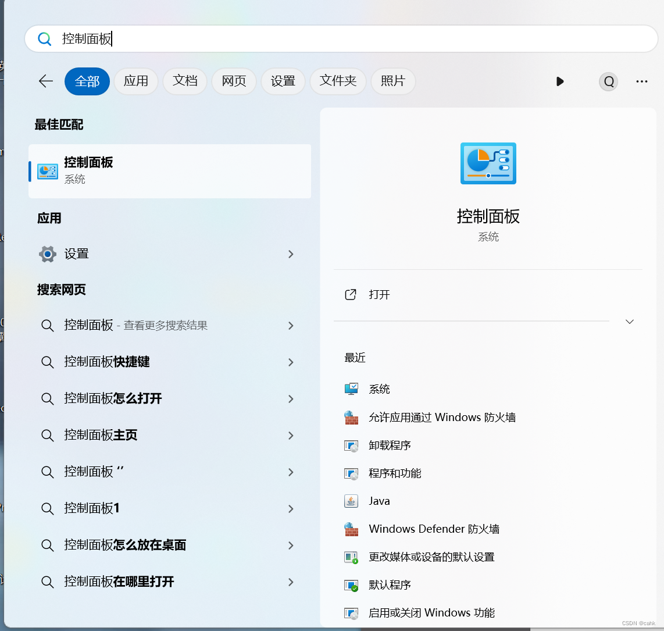Open recent item 更改媒体或设备的默认设置

point(431,557)
